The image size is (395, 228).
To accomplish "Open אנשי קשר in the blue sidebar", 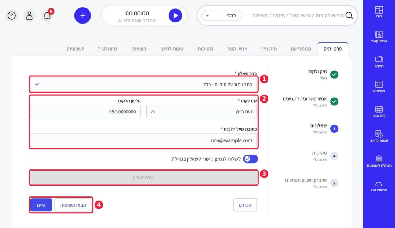I will (x=379, y=37).
